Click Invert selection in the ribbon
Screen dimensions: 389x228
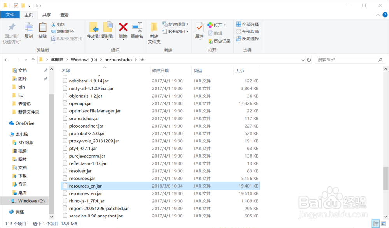(x=247, y=39)
